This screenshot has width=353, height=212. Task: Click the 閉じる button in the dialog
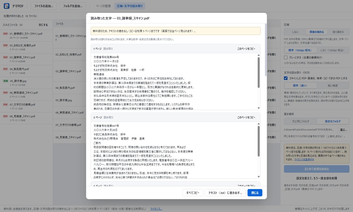(255, 193)
